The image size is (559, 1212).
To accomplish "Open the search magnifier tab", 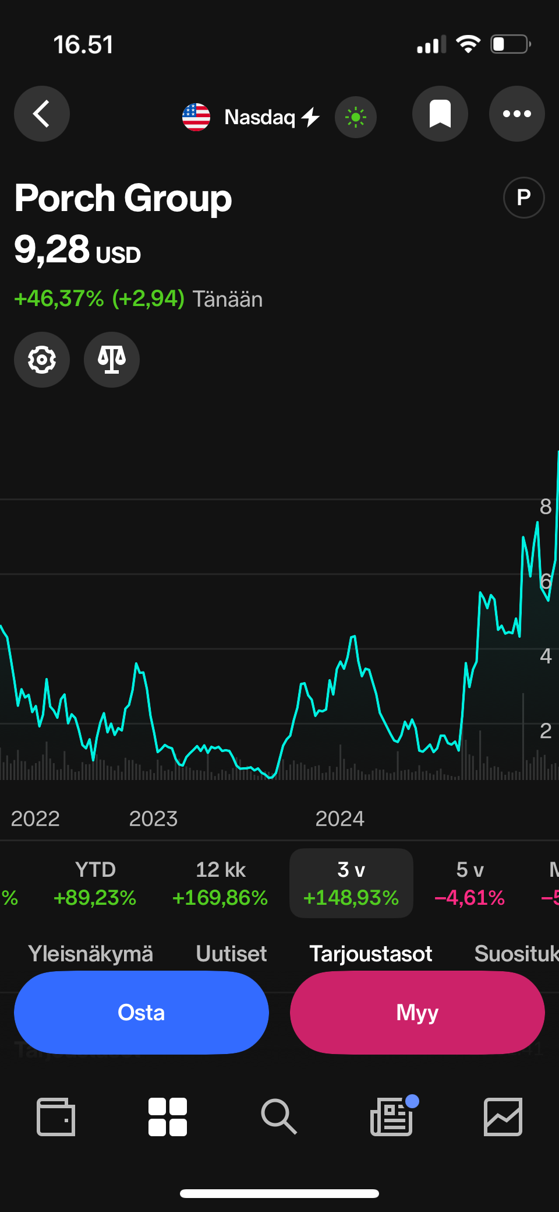I will 279,1116.
